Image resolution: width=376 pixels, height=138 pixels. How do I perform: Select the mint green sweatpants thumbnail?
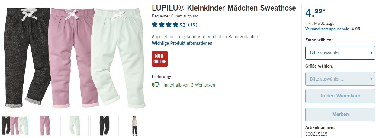tap(75, 126)
